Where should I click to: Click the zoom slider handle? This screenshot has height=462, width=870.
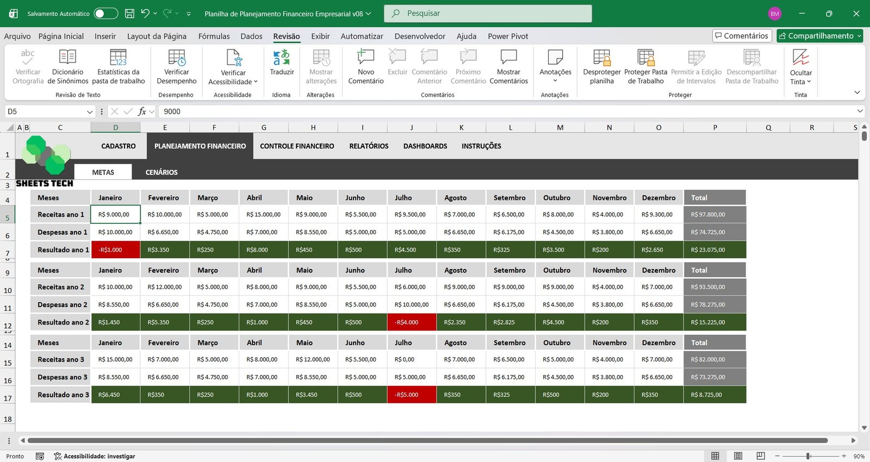coord(808,456)
